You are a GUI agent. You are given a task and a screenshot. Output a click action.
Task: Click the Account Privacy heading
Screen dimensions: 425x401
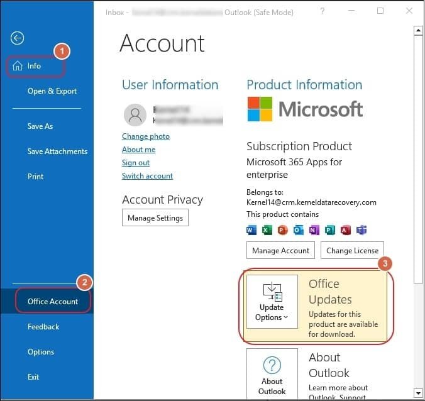point(162,200)
